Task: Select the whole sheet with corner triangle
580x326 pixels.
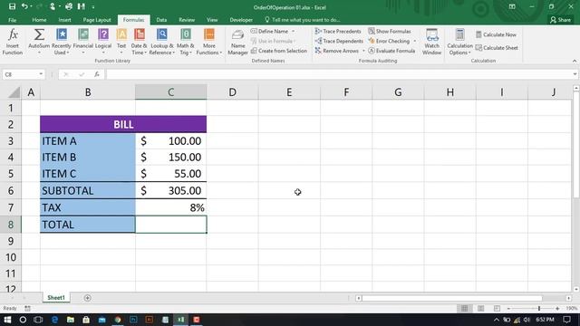Action: click(14, 92)
